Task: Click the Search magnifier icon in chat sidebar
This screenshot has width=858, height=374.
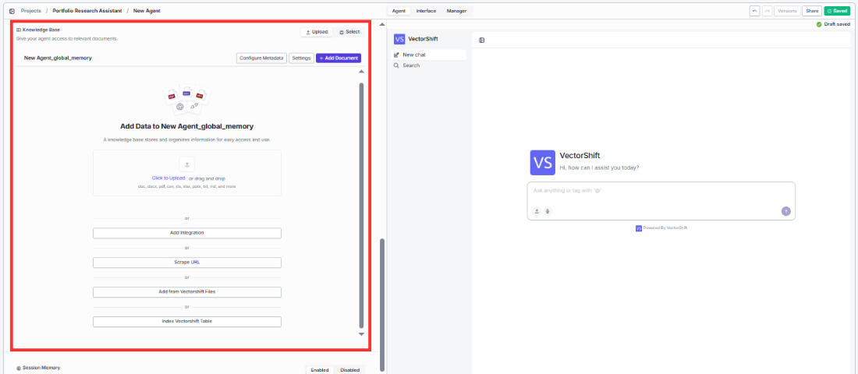Action: point(396,65)
